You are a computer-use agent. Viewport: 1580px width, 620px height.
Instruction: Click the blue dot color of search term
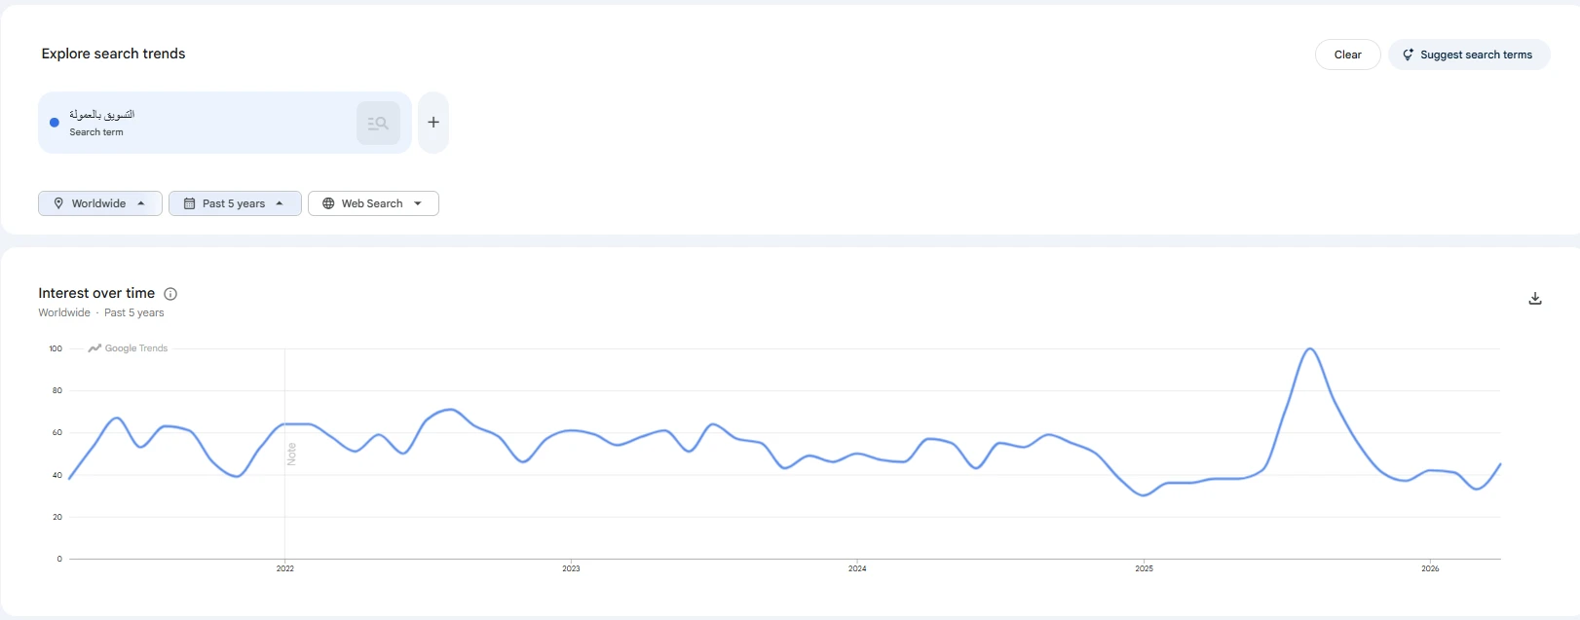(55, 123)
